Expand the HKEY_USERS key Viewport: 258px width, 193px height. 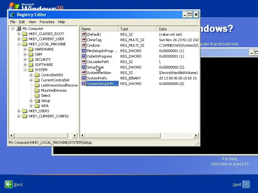coord(19,111)
